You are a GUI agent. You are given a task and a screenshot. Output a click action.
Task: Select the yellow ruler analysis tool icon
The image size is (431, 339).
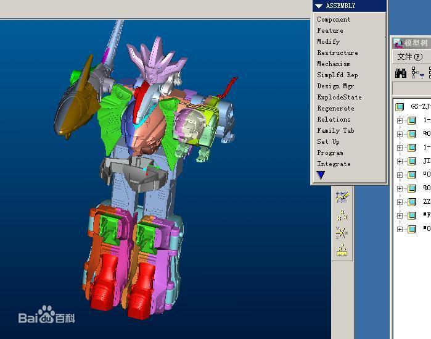[x=342, y=250]
